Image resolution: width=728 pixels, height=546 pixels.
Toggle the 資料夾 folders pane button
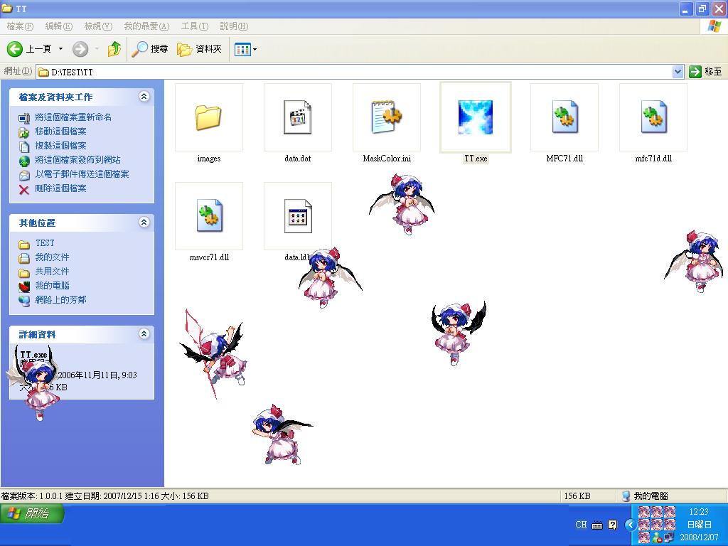(x=200, y=49)
